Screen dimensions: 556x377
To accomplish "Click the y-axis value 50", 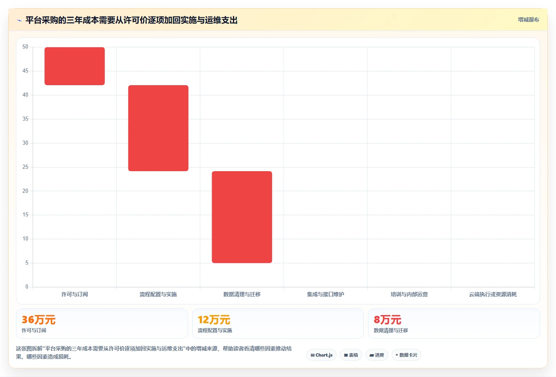I will pos(25,47).
